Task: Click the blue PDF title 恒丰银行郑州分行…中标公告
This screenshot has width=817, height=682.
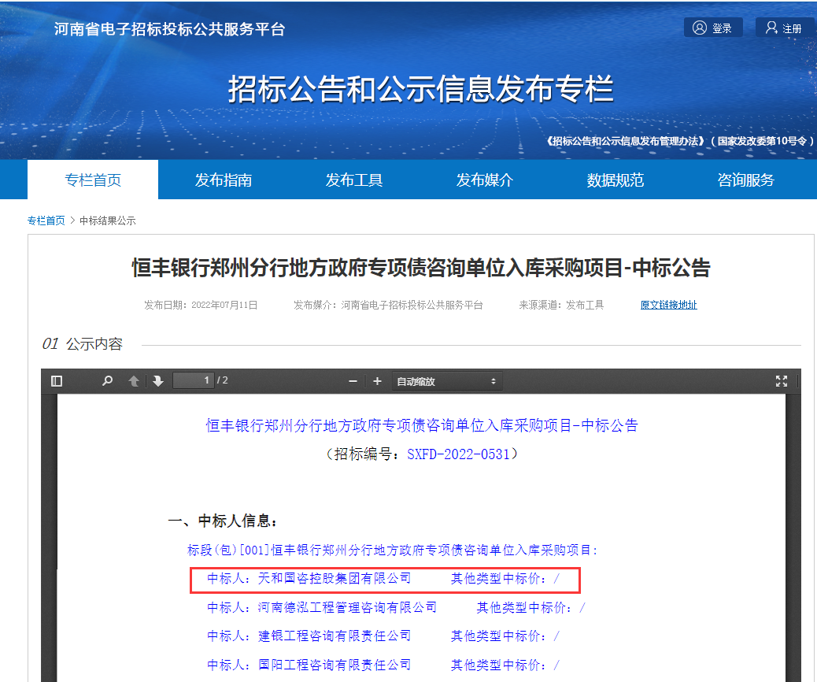Action: pyautogui.click(x=422, y=425)
